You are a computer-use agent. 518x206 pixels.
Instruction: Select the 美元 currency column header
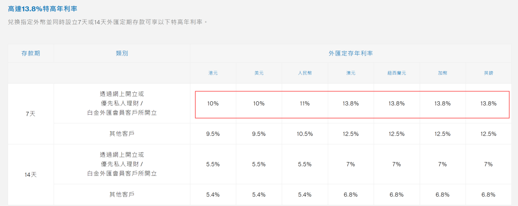[x=259, y=73]
